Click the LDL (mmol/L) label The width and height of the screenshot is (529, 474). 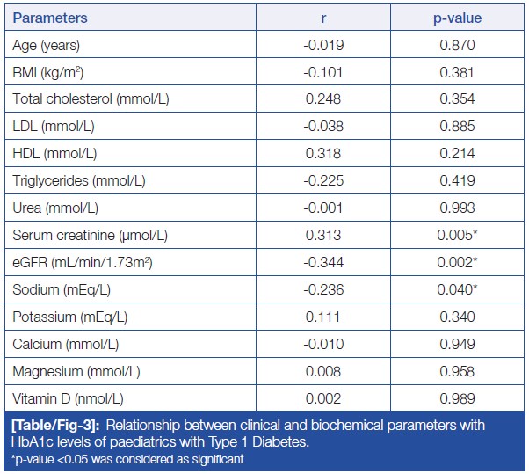click(x=54, y=127)
